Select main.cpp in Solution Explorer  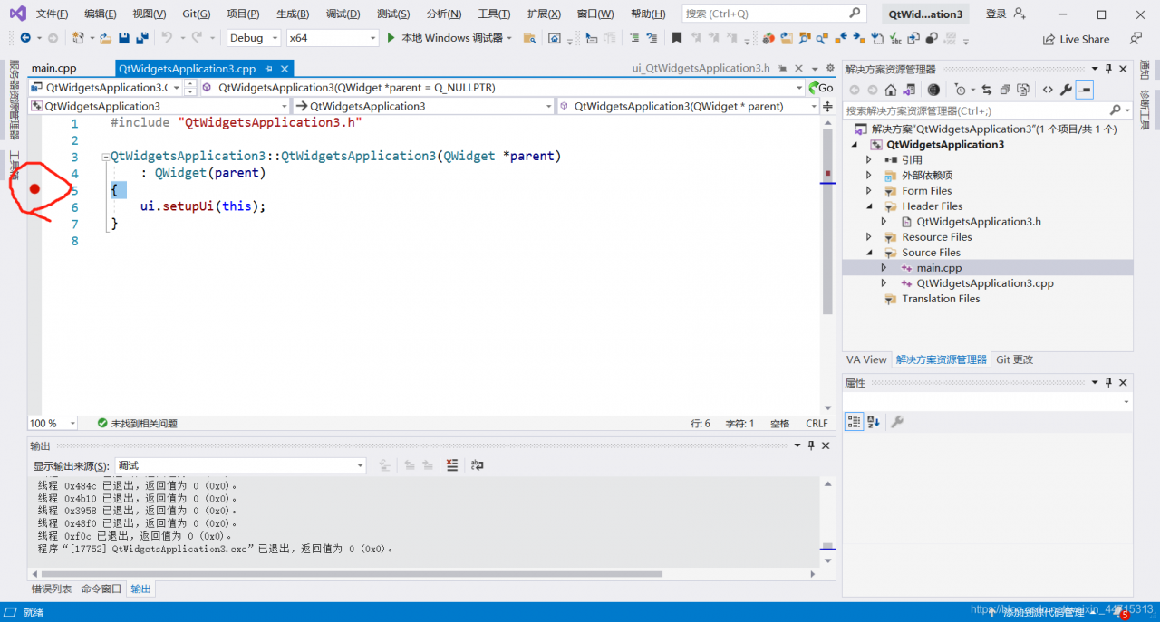tap(939, 268)
